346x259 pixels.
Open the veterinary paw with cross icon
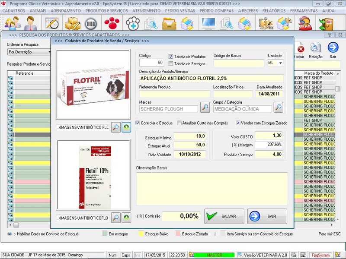point(133,23)
